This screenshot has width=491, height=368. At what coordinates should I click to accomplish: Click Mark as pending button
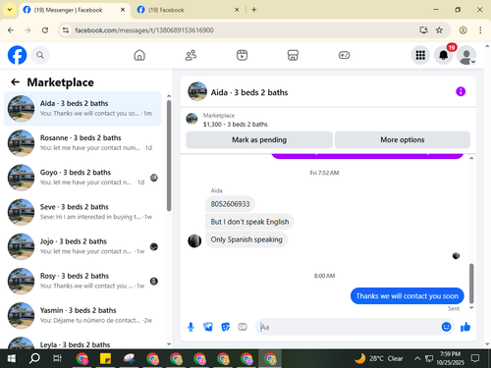pyautogui.click(x=259, y=140)
